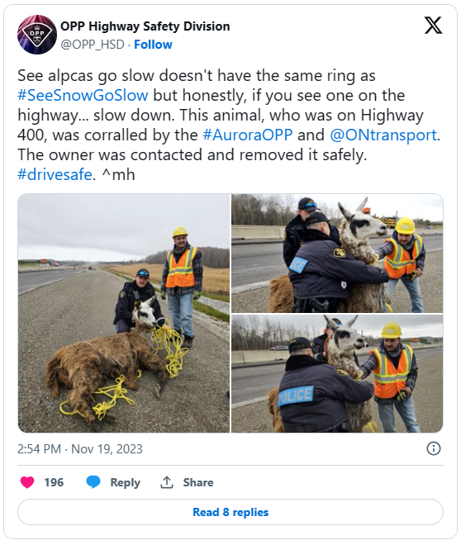Read 8 replies

pos(230,512)
